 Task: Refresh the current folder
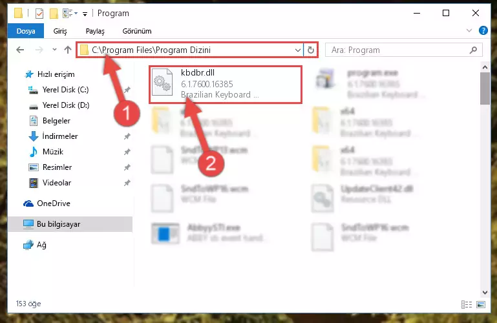pyautogui.click(x=311, y=50)
